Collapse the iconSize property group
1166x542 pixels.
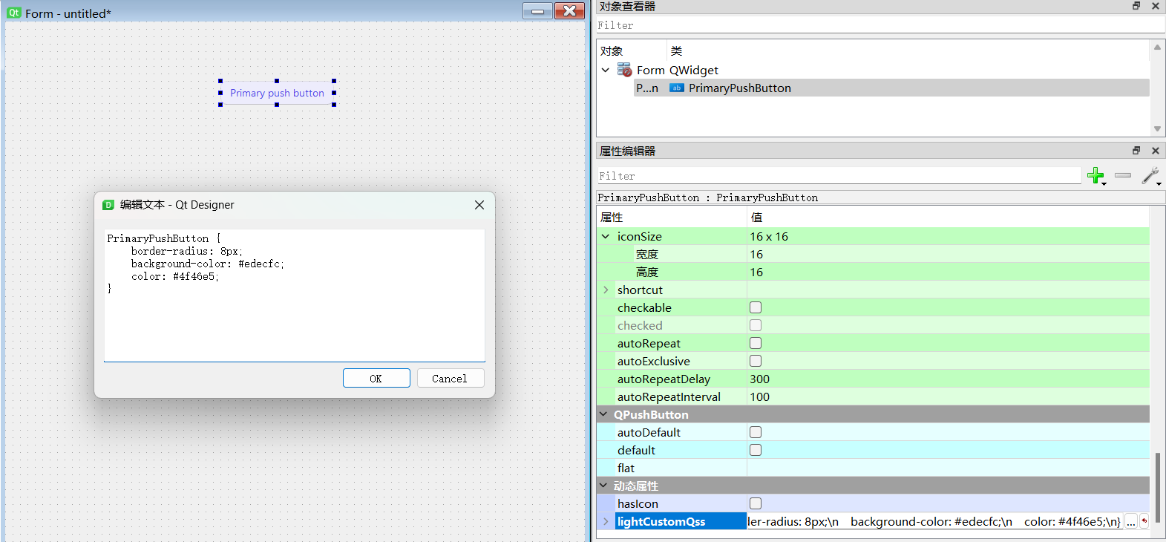[x=606, y=237]
